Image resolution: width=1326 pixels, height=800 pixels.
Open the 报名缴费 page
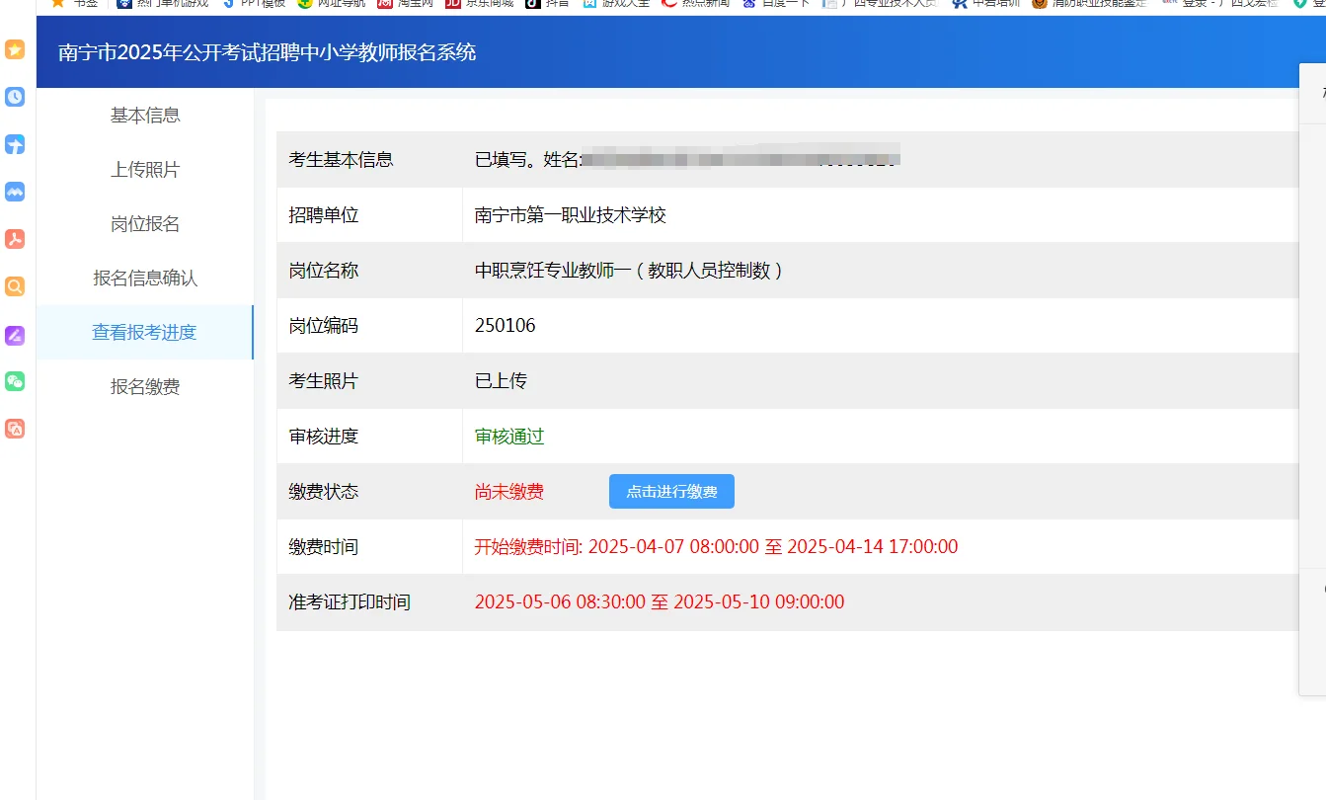145,386
